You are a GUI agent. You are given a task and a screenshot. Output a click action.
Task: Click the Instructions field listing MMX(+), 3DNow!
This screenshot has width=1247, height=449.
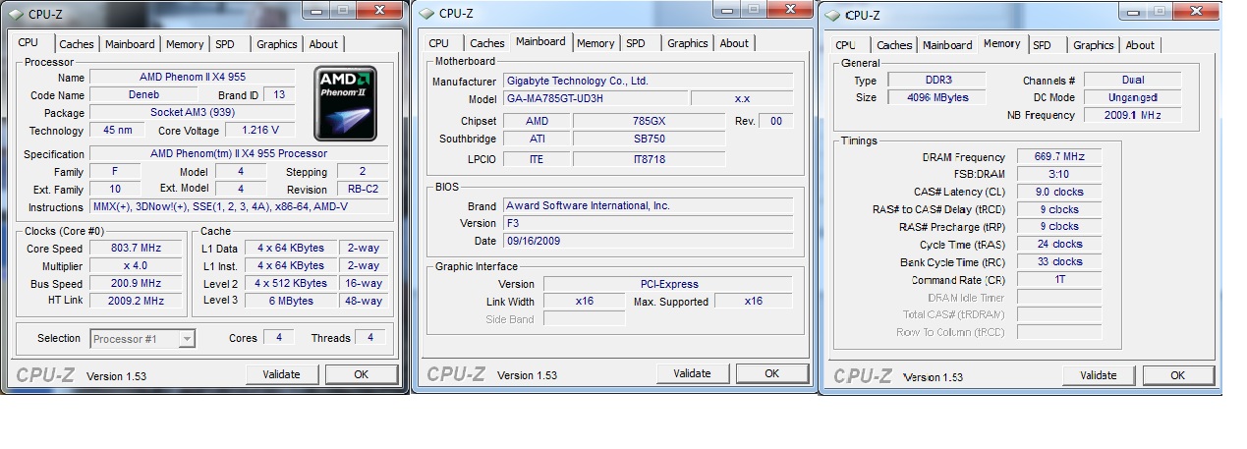[239, 207]
